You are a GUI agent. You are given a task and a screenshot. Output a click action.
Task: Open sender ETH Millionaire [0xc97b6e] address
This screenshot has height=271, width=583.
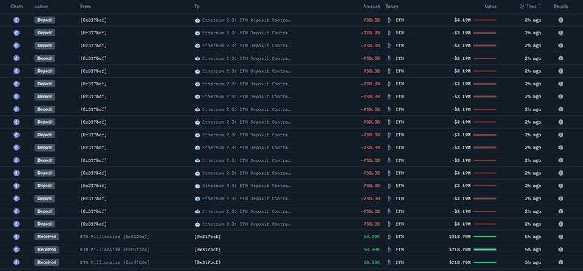click(115, 262)
